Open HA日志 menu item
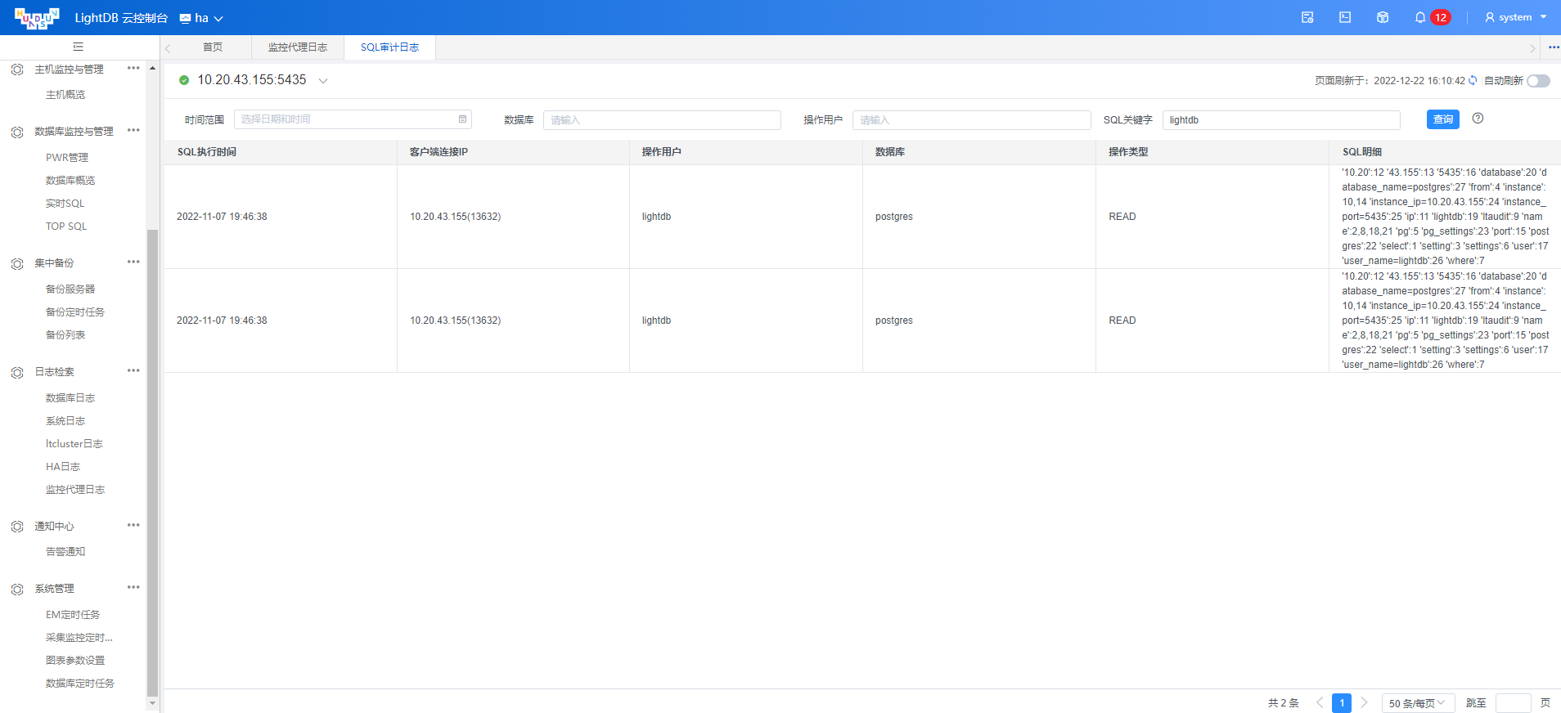This screenshot has width=1561, height=713. point(63,467)
